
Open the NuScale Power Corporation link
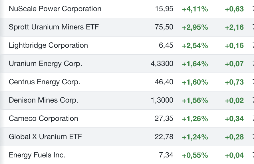point(55,9)
